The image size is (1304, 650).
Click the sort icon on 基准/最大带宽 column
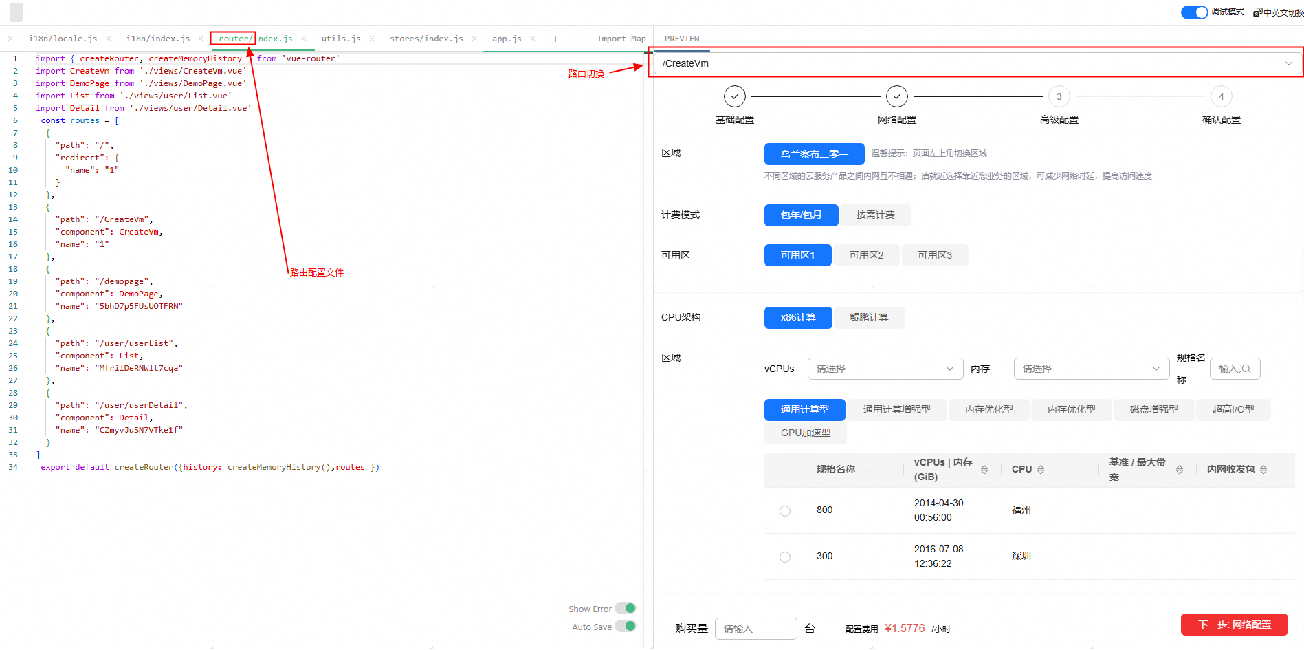tap(1180, 469)
